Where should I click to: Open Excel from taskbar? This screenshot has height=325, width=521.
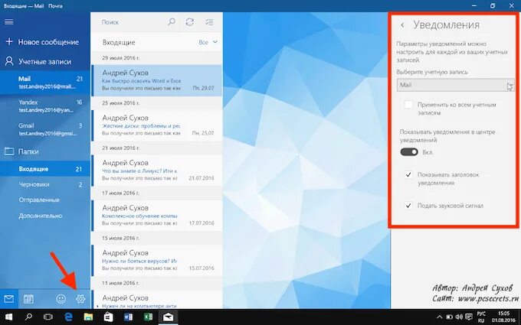(148, 317)
